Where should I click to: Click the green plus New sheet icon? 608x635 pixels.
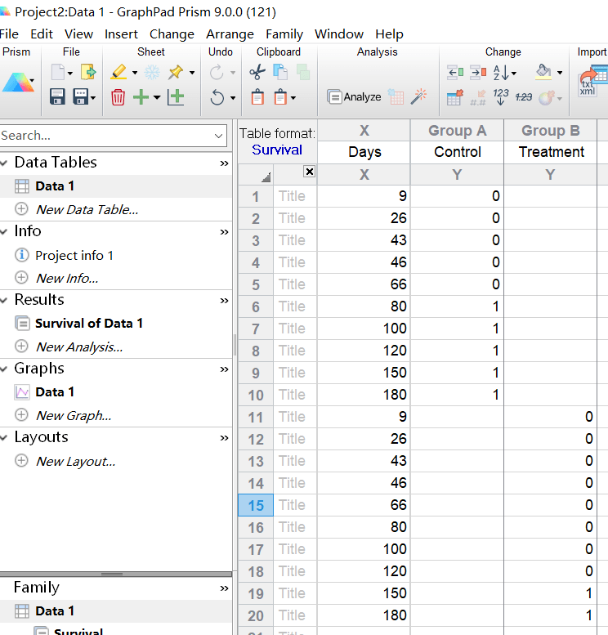(x=141, y=97)
